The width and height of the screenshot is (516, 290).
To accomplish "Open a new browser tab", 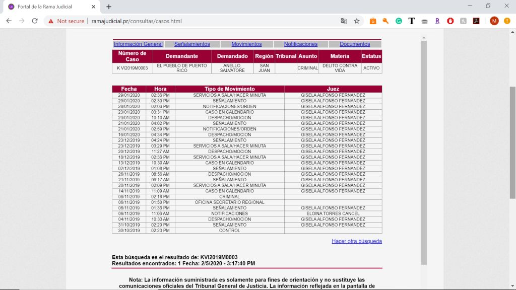I will (x=109, y=7).
